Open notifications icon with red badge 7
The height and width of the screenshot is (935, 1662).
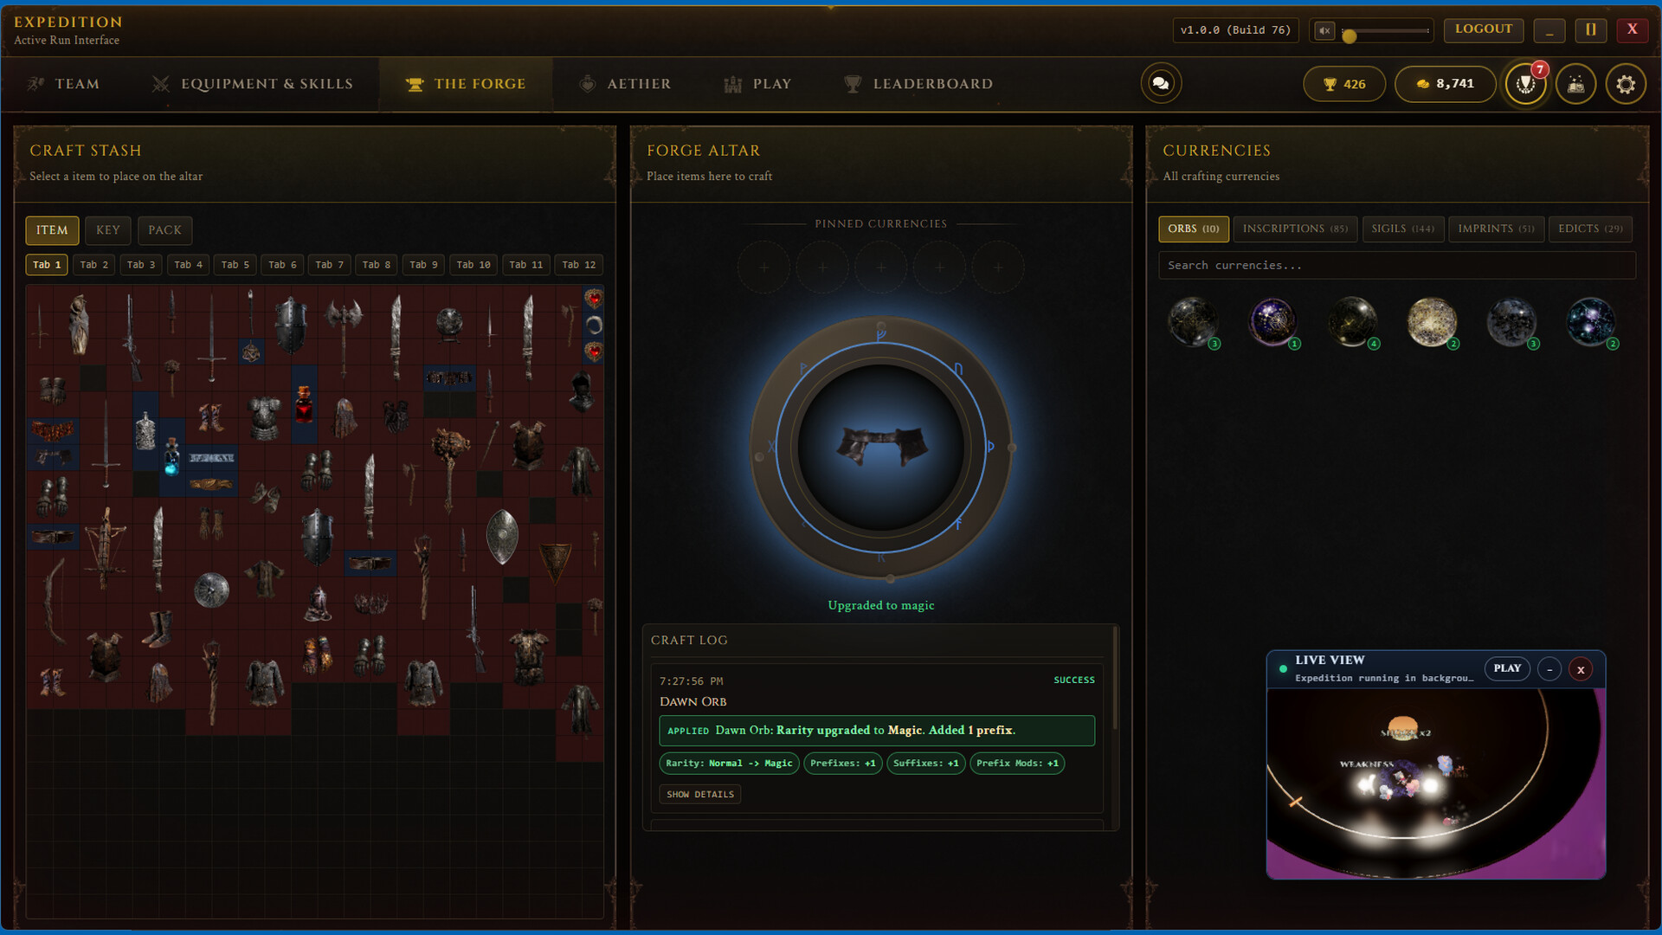(1526, 84)
